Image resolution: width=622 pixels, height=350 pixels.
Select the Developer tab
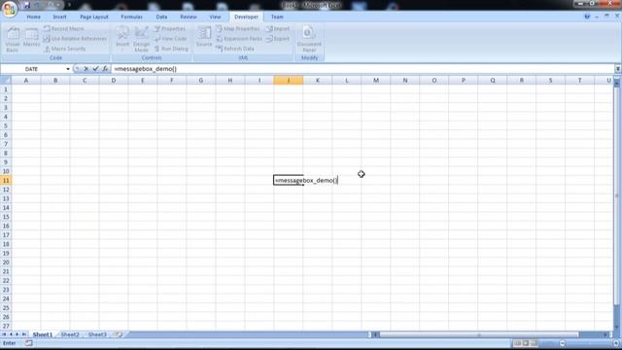tap(246, 17)
